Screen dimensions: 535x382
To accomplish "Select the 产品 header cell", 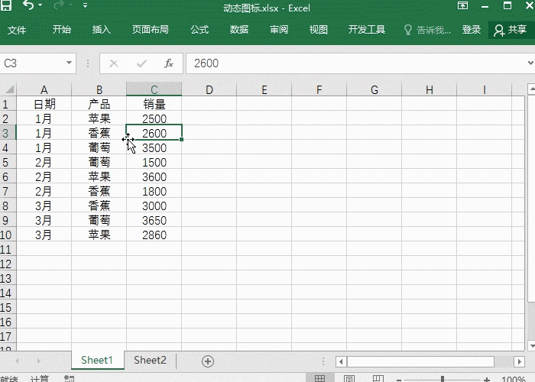I will point(99,104).
